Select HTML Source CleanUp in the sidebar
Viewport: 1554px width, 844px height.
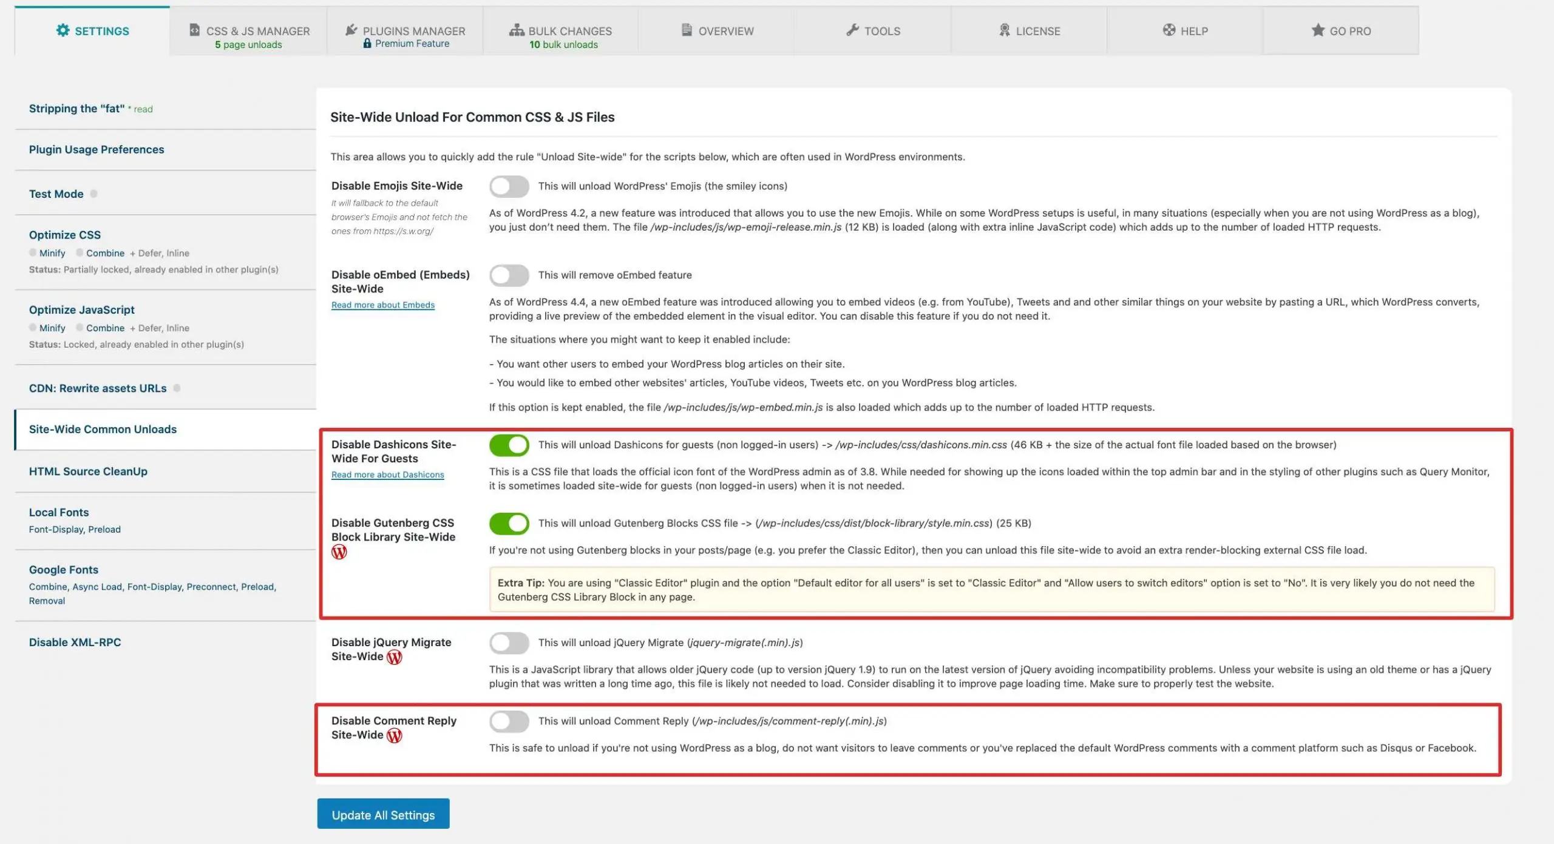click(88, 471)
